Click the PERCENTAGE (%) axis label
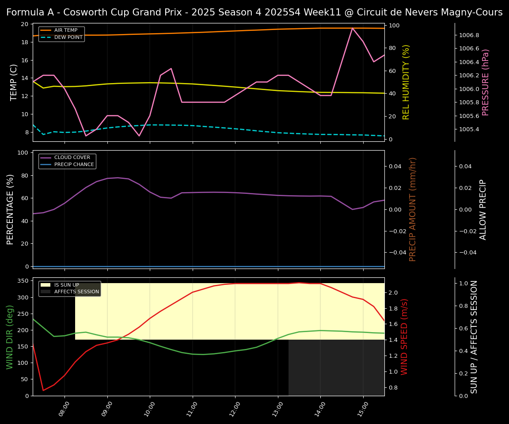Viewport: 509px width, 424px height. 10,209
